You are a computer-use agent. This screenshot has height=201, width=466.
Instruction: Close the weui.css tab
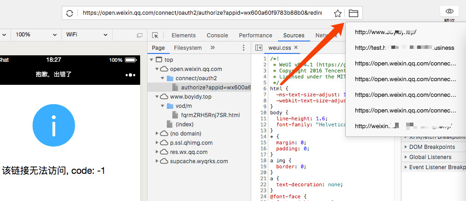(x=296, y=47)
